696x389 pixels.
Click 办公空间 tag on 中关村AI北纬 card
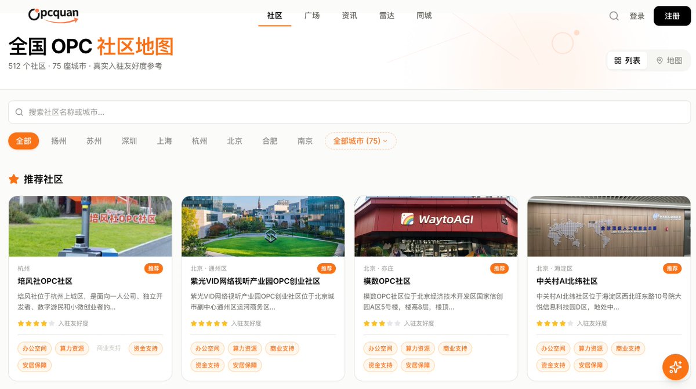[553, 348]
